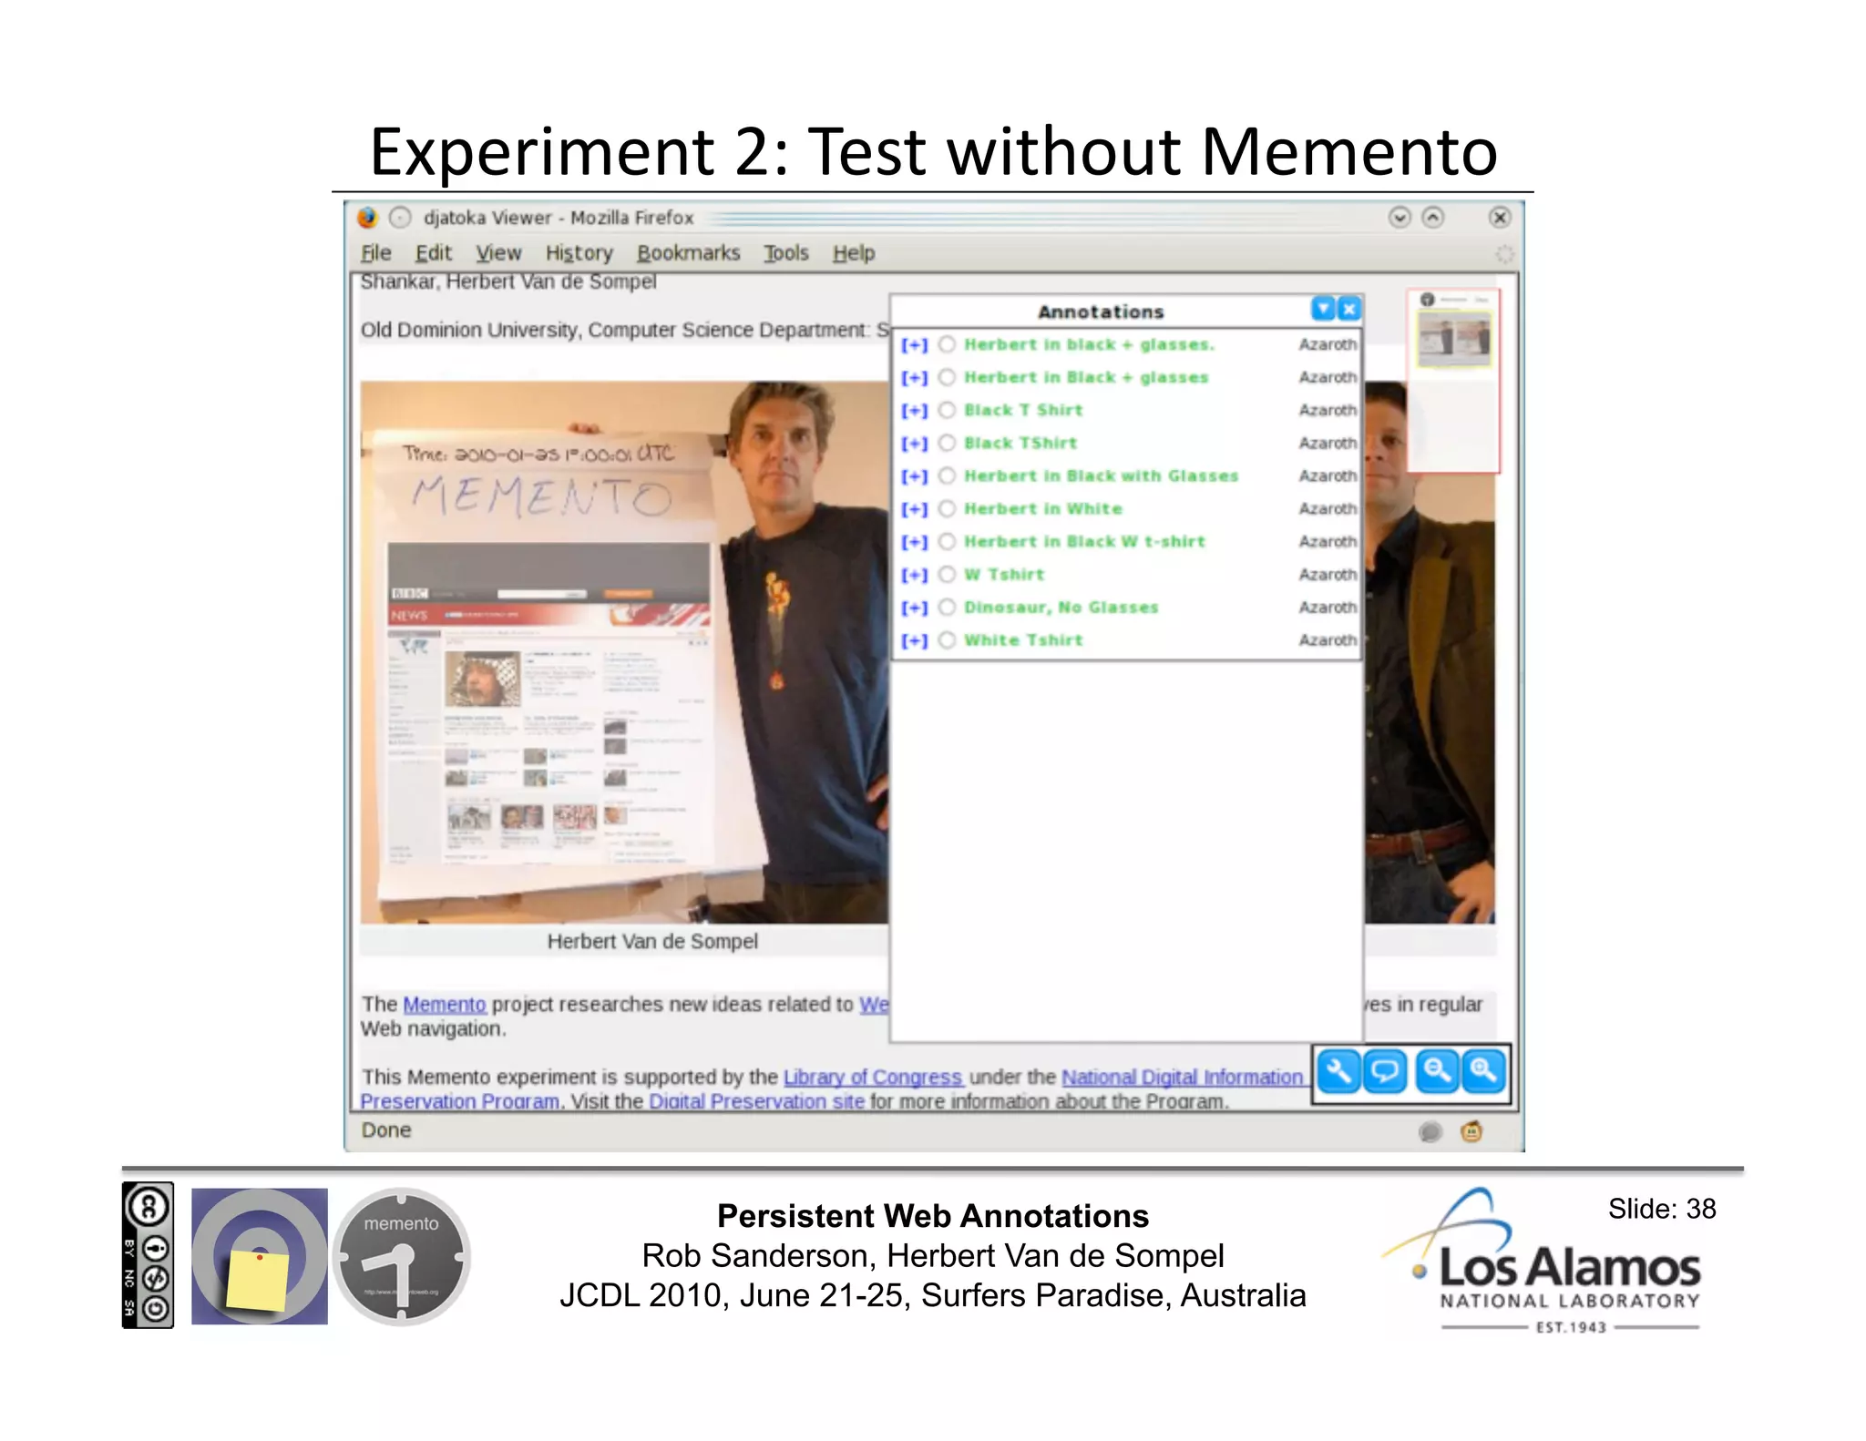This screenshot has height=1441, width=1866.
Task: Expand [+] for 'Herbert in Black + glasses'
Action: (x=914, y=377)
